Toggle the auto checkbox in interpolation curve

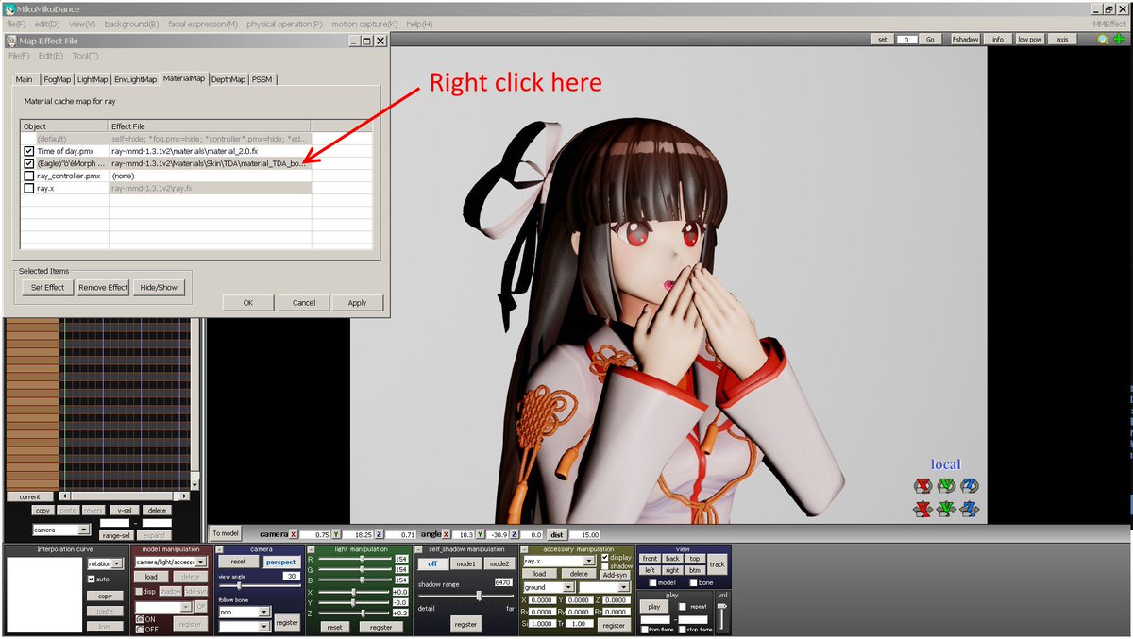point(92,580)
